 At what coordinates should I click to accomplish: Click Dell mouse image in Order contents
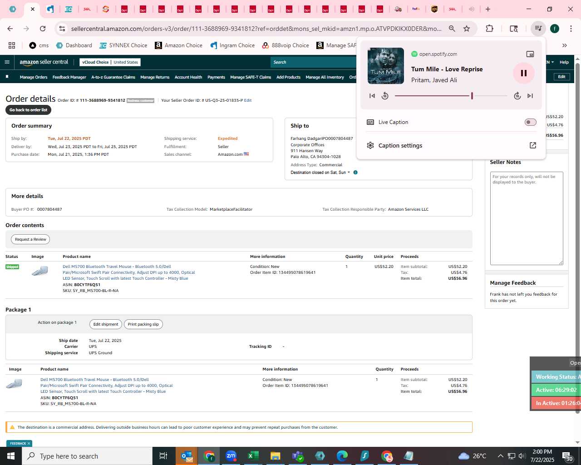40,272
